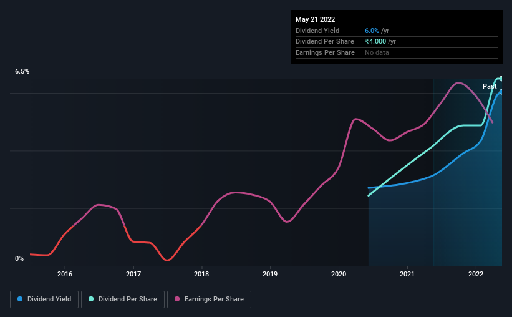Click the May 21 2022 tooltip date
Image resolution: width=512 pixels, height=317 pixels.
[315, 19]
